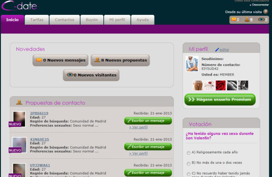Click the 42N6SE25 profile photo thumbnail
Image resolution: width=272 pixels, height=177 pixels.
click(19, 145)
